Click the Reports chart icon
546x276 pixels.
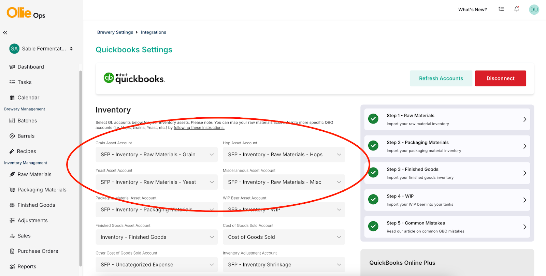click(x=12, y=266)
